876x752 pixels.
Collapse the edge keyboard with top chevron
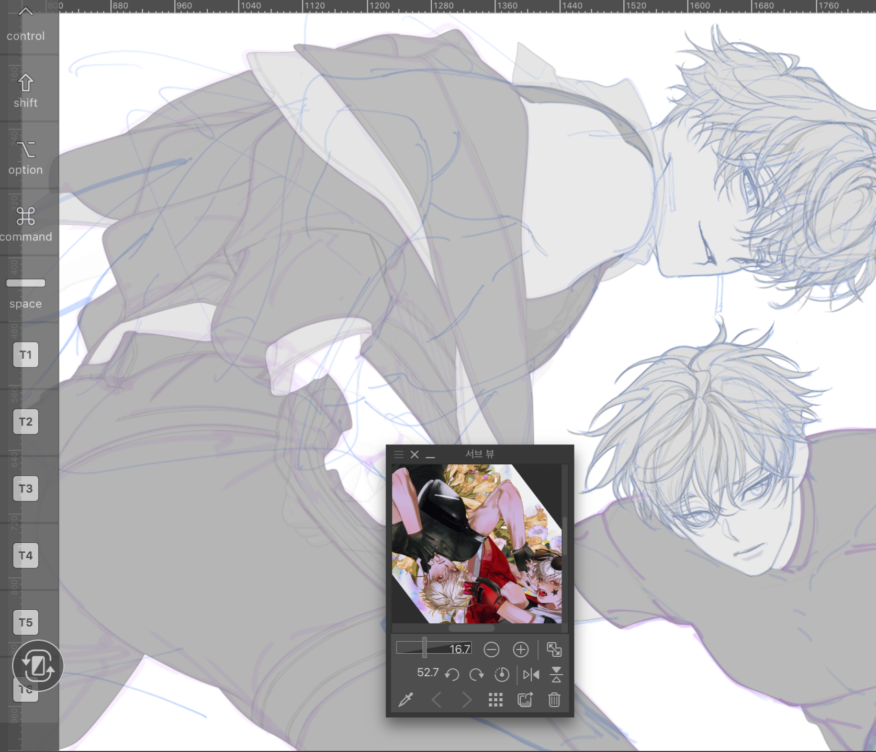(26, 12)
